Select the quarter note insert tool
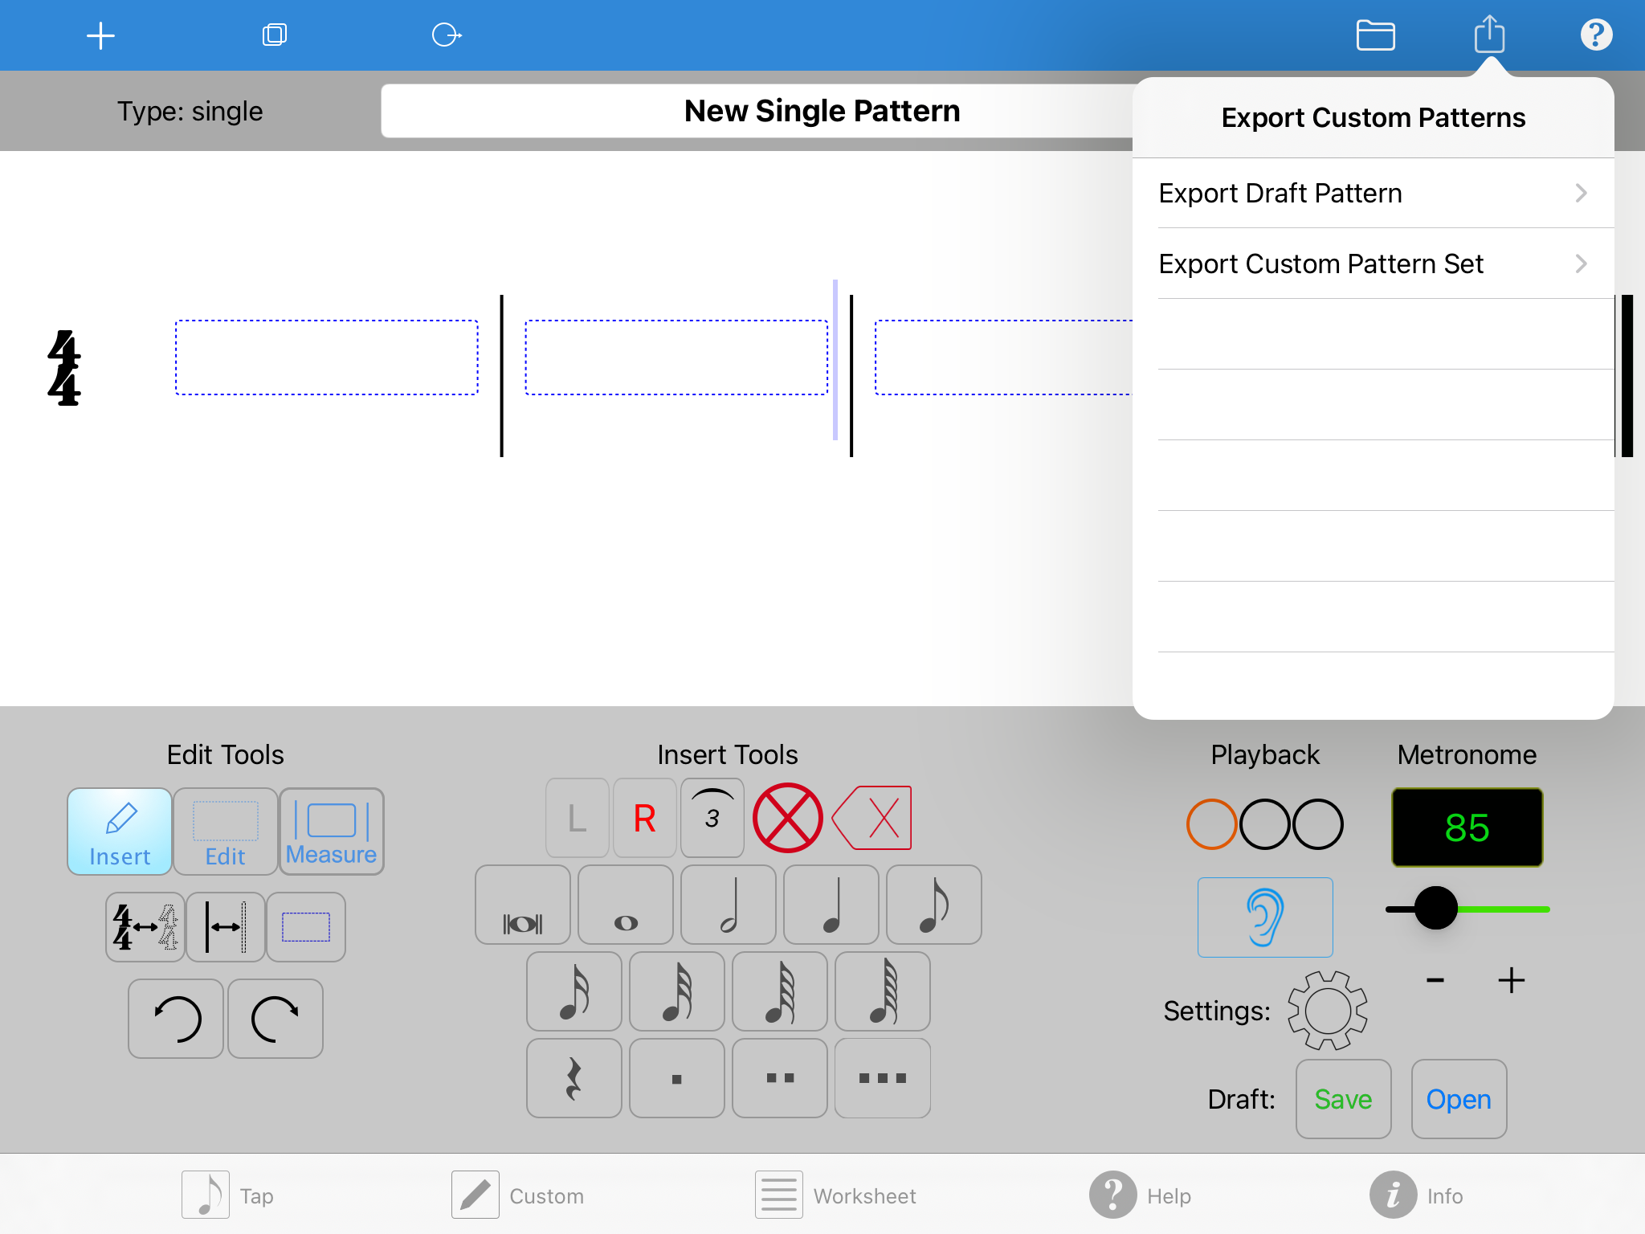Viewport: 1645px width, 1234px height. pyautogui.click(x=831, y=905)
